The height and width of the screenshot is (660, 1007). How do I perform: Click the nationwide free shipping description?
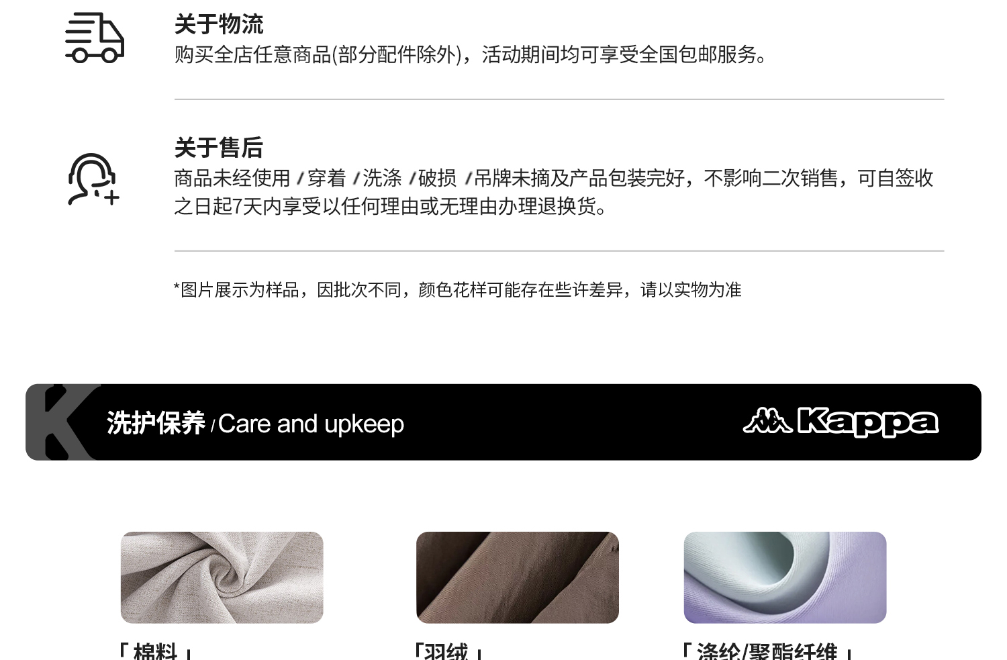pyautogui.click(x=471, y=54)
